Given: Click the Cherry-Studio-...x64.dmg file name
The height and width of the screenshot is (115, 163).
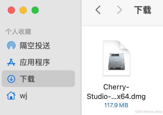Looking at the screenshot, I should (x=116, y=92).
